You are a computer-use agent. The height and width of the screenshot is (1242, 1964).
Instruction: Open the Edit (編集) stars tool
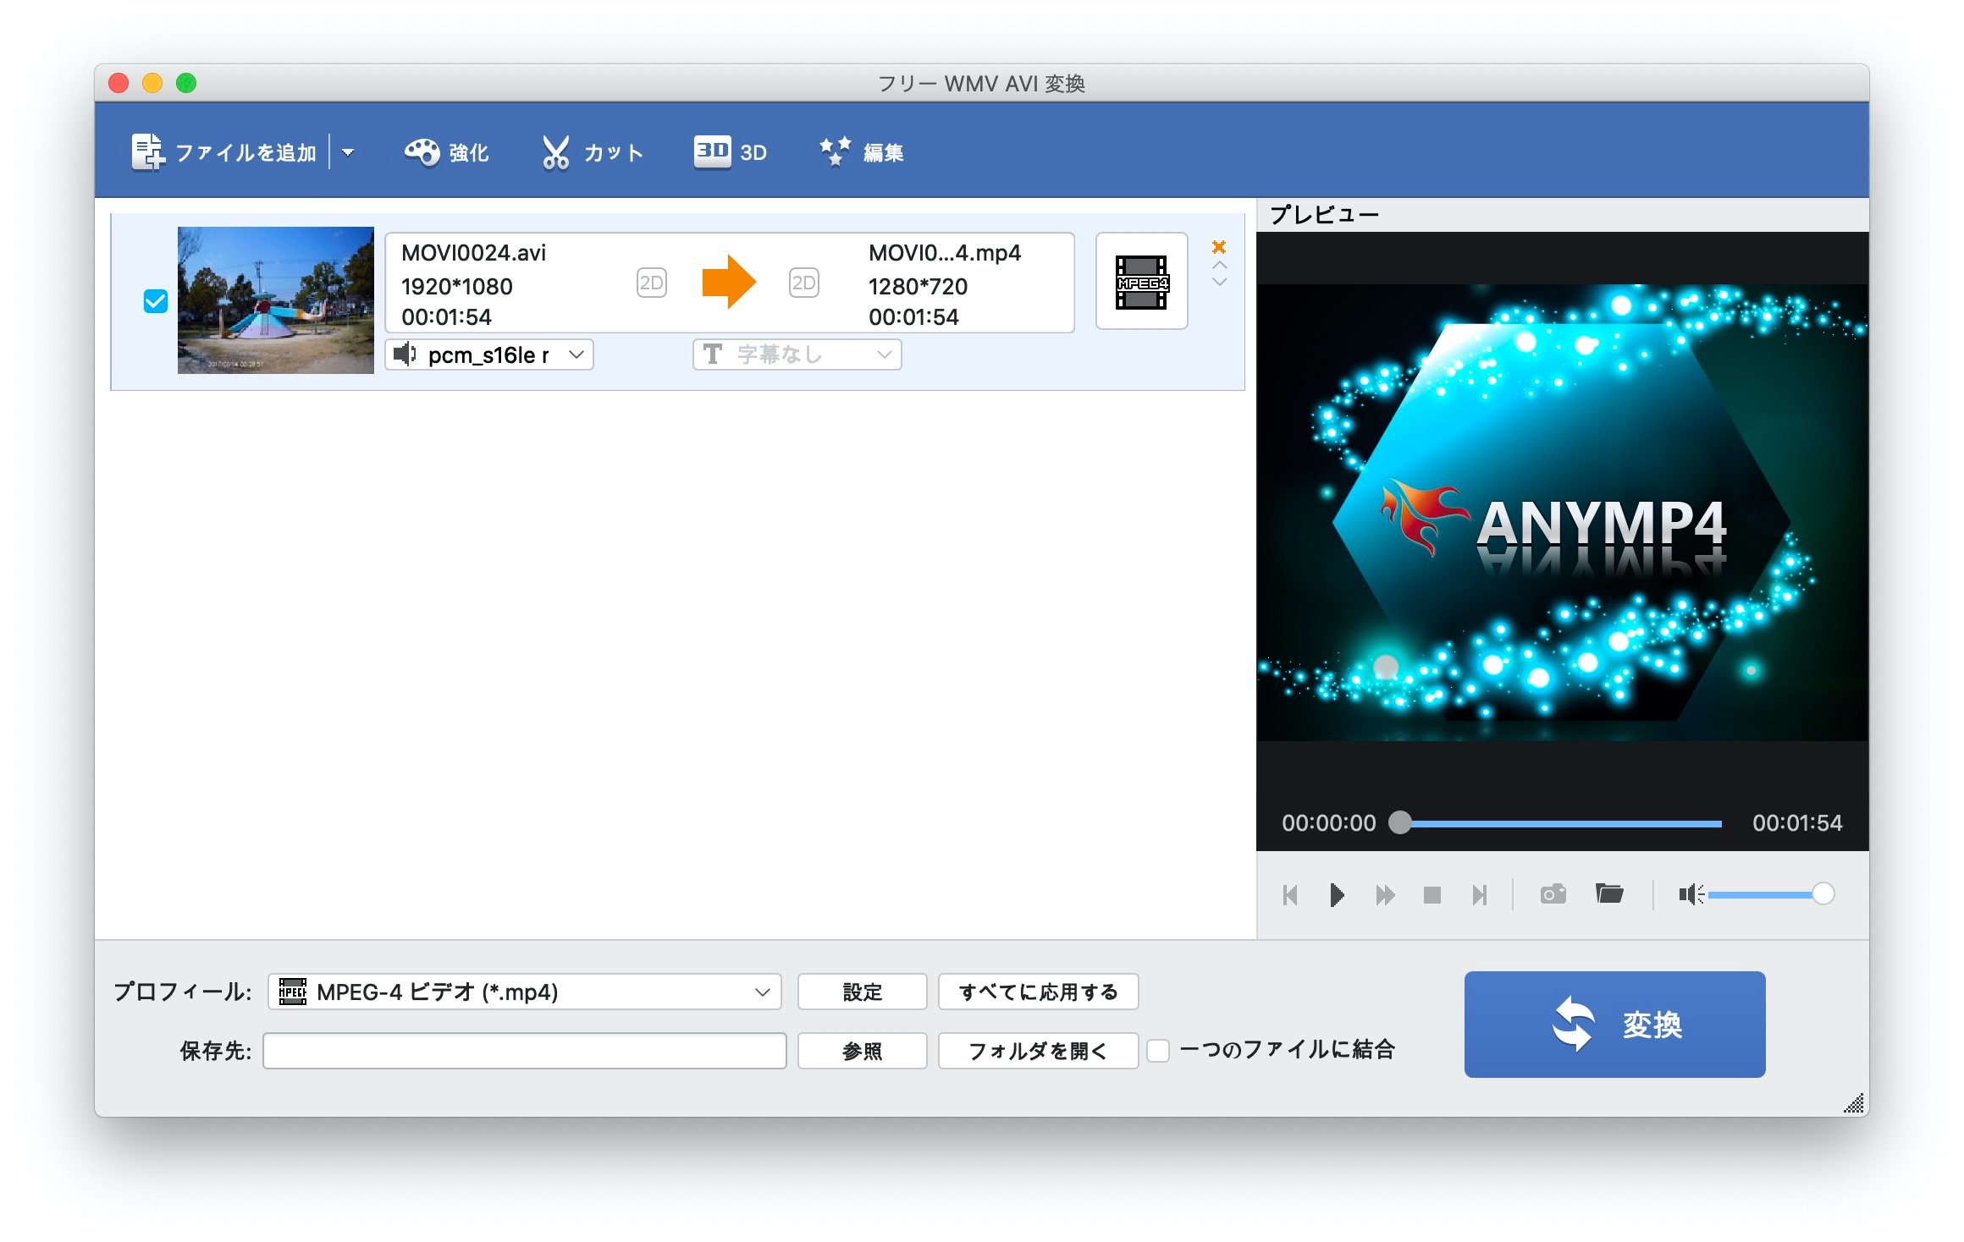pyautogui.click(x=835, y=152)
